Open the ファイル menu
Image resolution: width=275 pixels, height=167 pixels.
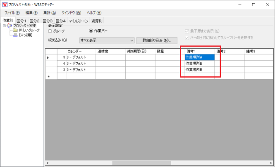click(12, 13)
